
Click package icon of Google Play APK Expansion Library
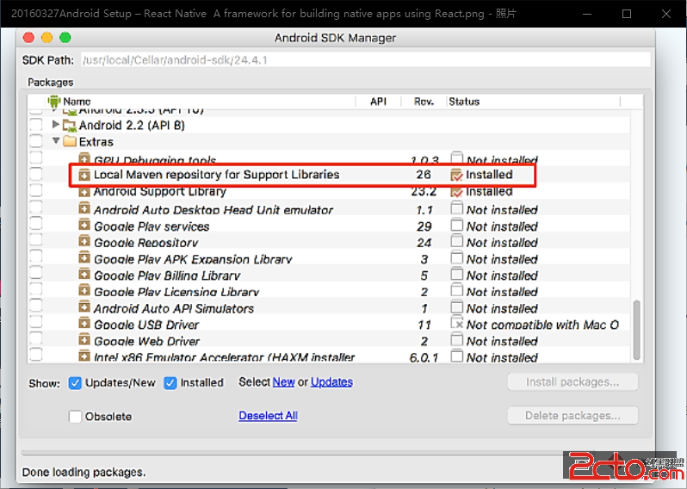pos(84,257)
